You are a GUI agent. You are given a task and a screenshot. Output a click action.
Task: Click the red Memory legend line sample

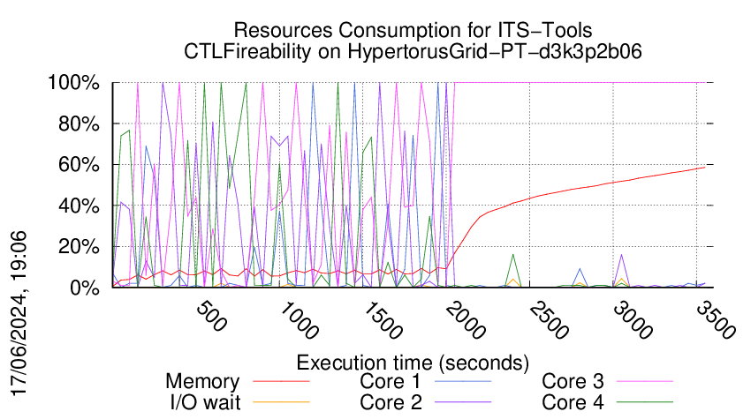coord(281,381)
